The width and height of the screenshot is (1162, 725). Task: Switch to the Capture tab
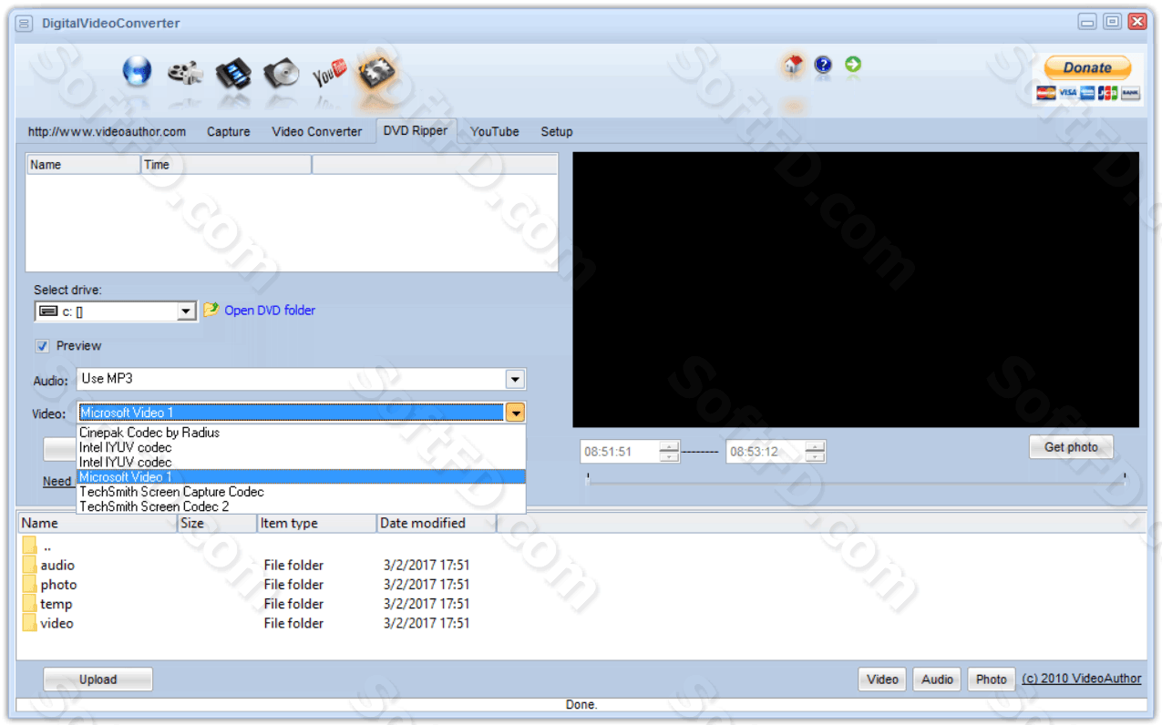click(228, 131)
